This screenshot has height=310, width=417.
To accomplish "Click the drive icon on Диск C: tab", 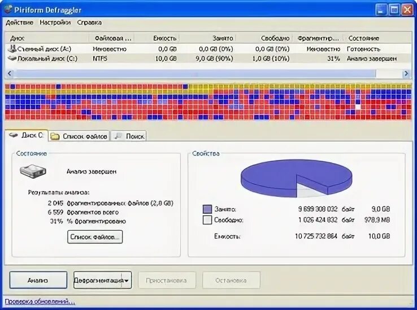I will coord(14,135).
